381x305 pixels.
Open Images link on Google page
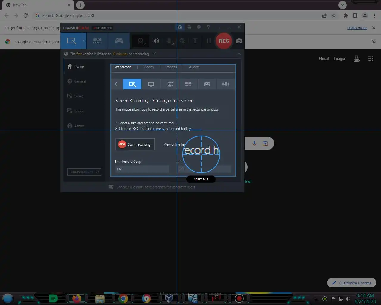(340, 58)
